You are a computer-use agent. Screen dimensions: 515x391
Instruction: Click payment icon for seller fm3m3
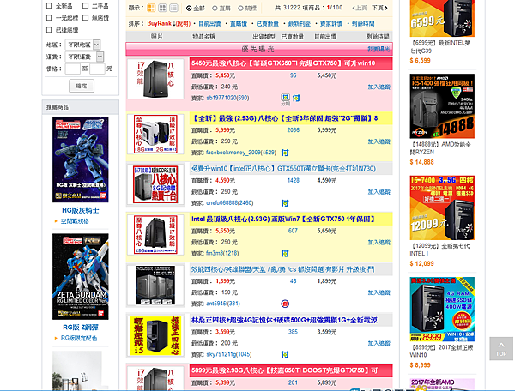click(285, 253)
